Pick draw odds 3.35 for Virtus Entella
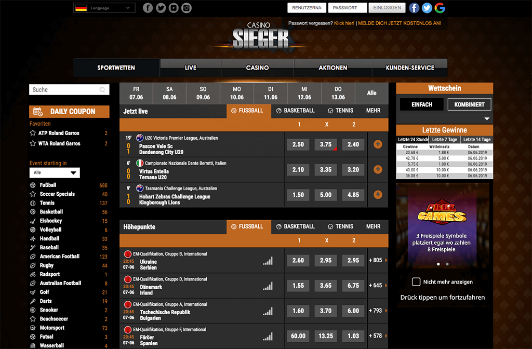532x349 pixels. 326,170
